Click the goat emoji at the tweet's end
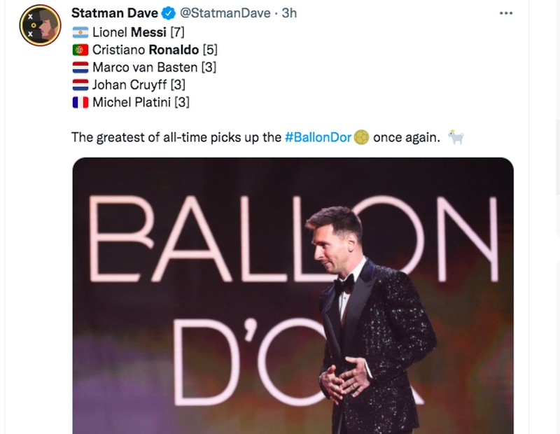This screenshot has height=434, width=560. [x=456, y=136]
